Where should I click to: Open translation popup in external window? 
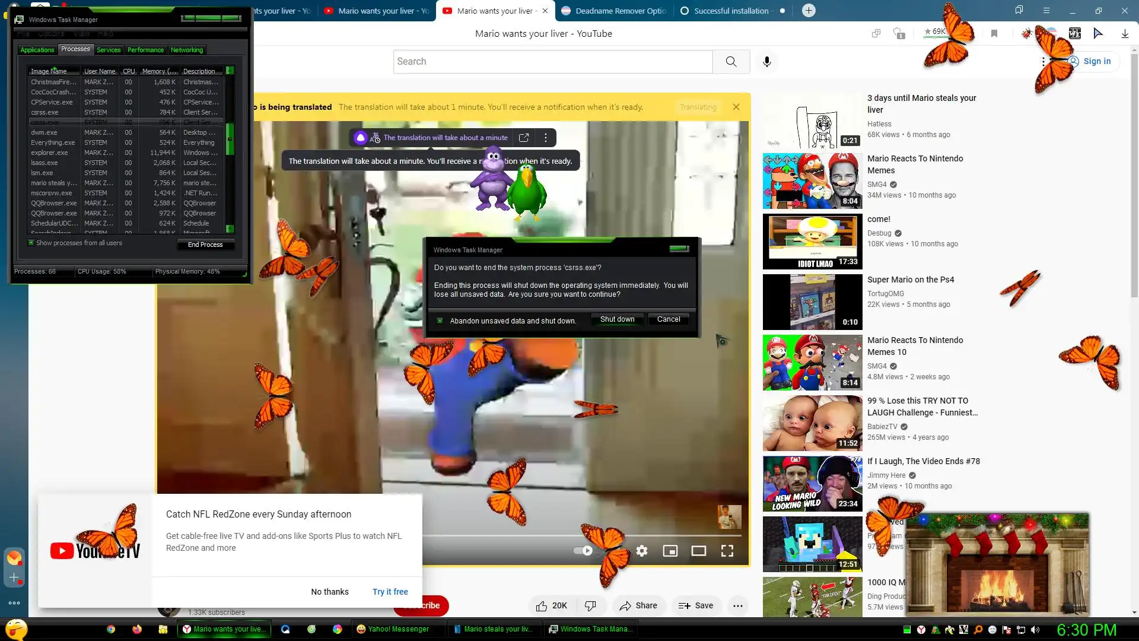pyautogui.click(x=524, y=138)
